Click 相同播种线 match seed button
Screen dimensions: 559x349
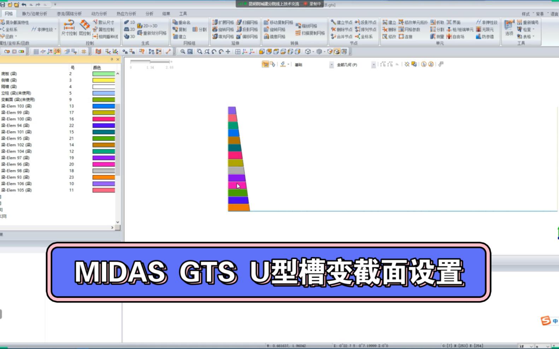[105, 36]
